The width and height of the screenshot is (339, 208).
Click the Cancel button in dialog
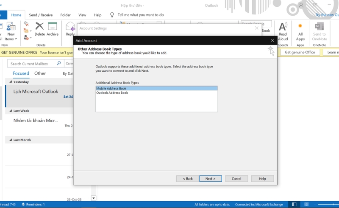[236, 179]
